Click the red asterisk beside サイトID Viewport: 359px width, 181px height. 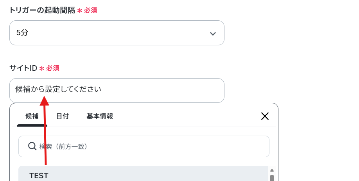(x=42, y=68)
